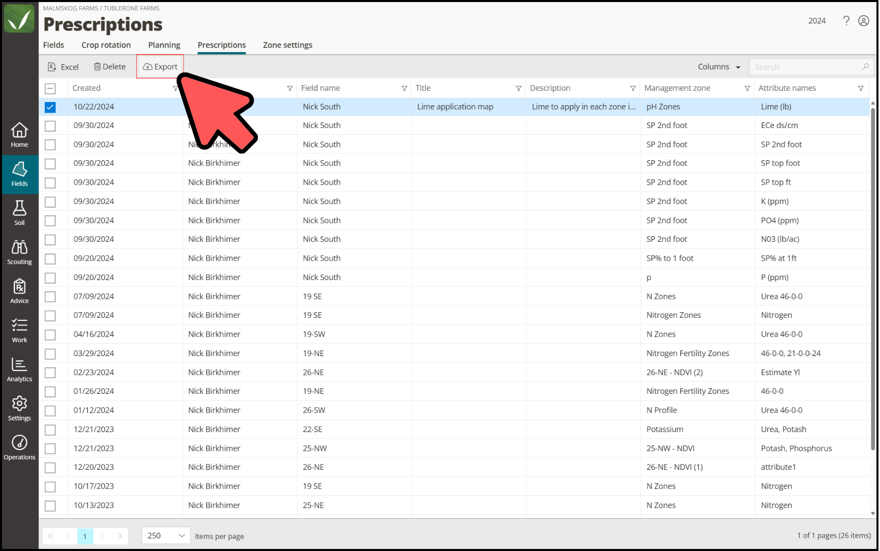Filter the Created column
Screen dimensions: 880x551
(x=176, y=88)
